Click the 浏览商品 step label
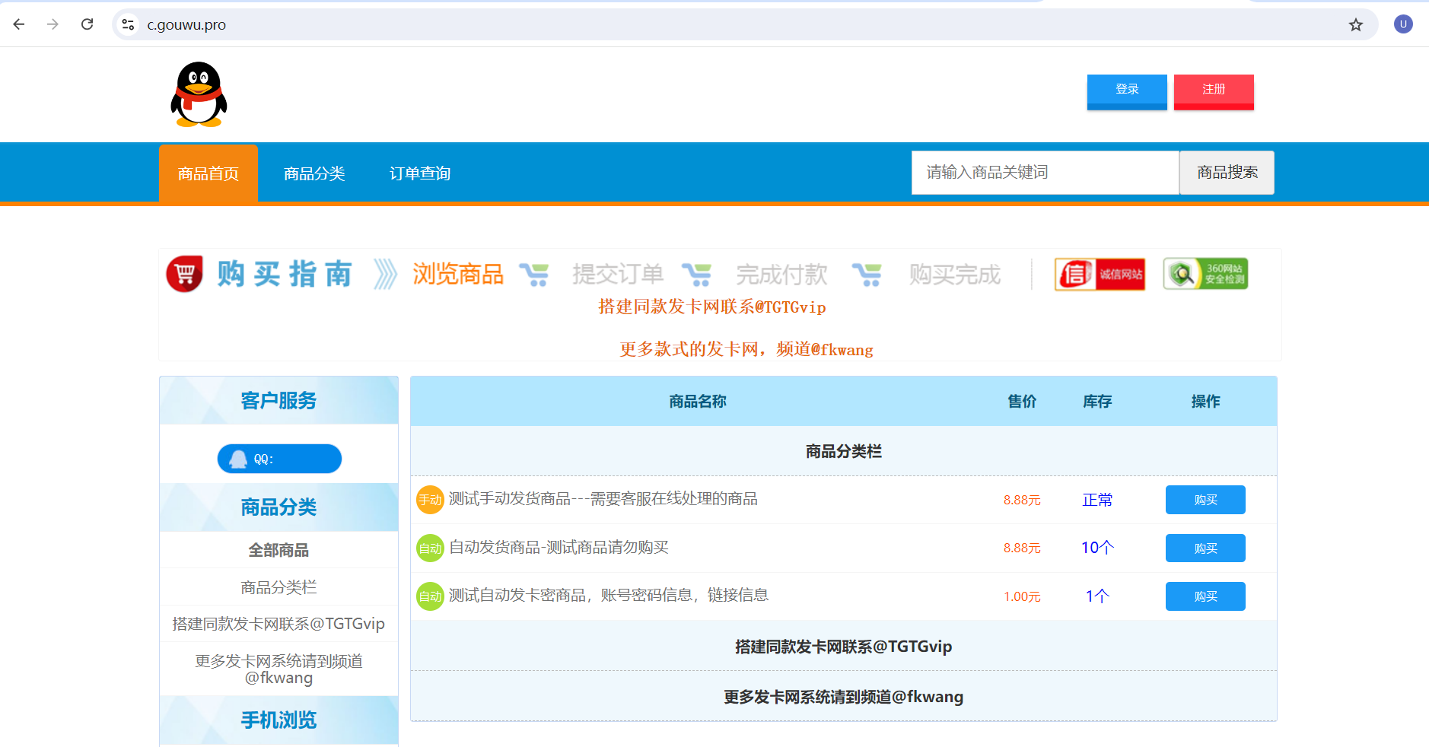 tap(458, 274)
